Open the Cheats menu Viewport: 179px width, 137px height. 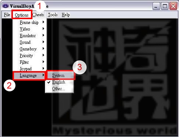(38, 15)
